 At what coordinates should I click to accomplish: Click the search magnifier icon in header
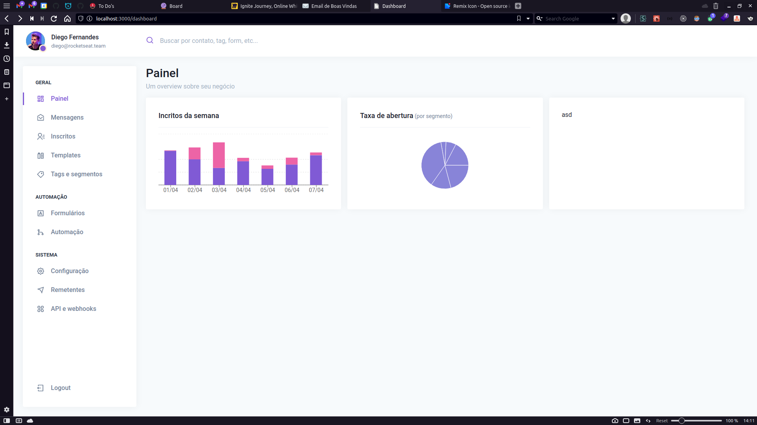tap(150, 41)
